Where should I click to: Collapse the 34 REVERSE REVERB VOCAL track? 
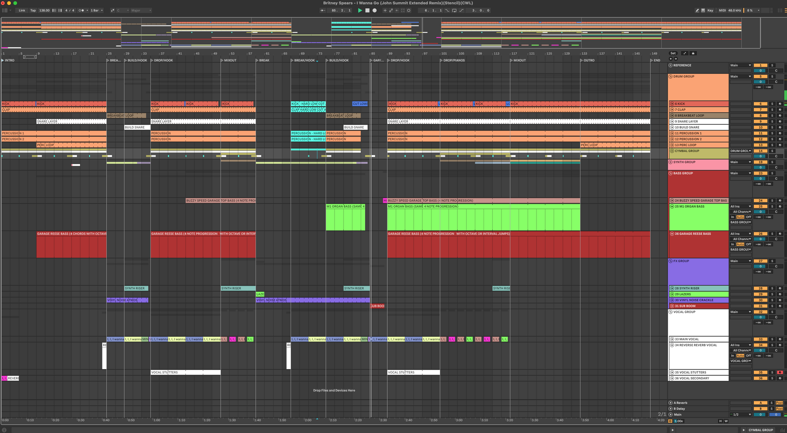coord(672,345)
